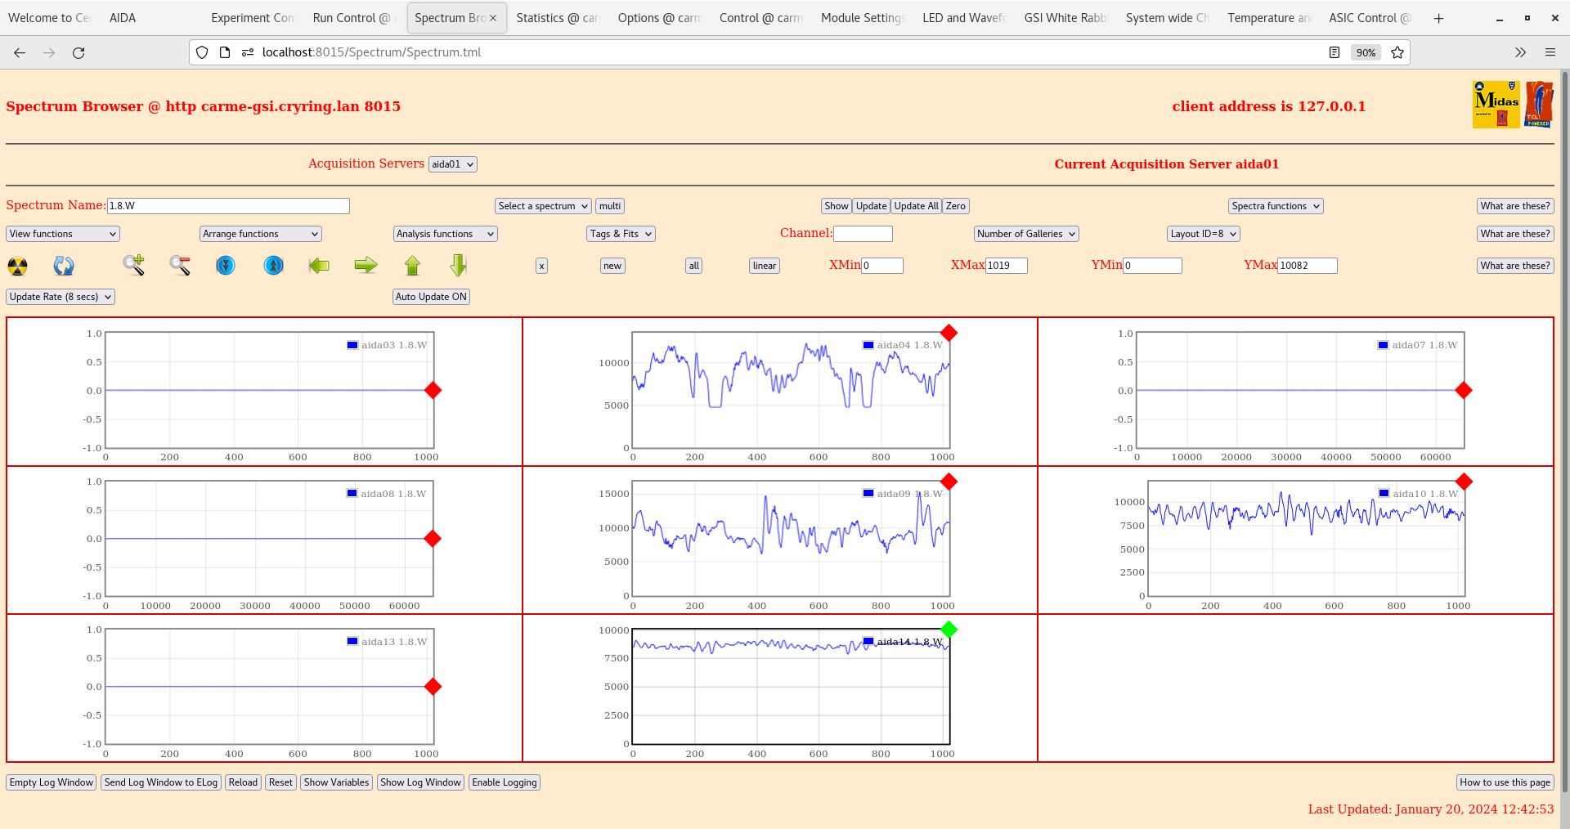Click the green right arrow icon
Image resolution: width=1570 pixels, height=829 pixels.
[x=366, y=265]
